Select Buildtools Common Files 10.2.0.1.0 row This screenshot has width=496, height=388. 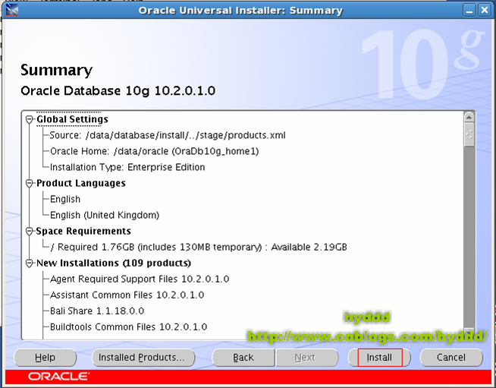tap(129, 326)
